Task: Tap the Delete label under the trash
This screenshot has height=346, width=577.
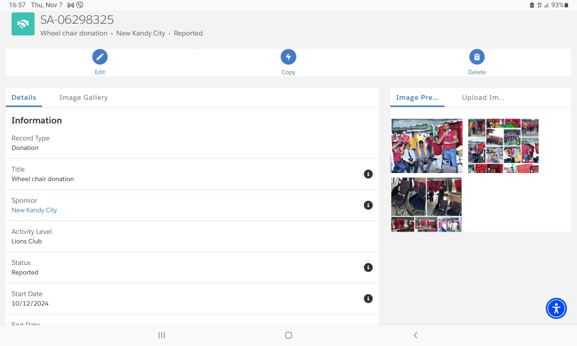Action: pos(477,72)
